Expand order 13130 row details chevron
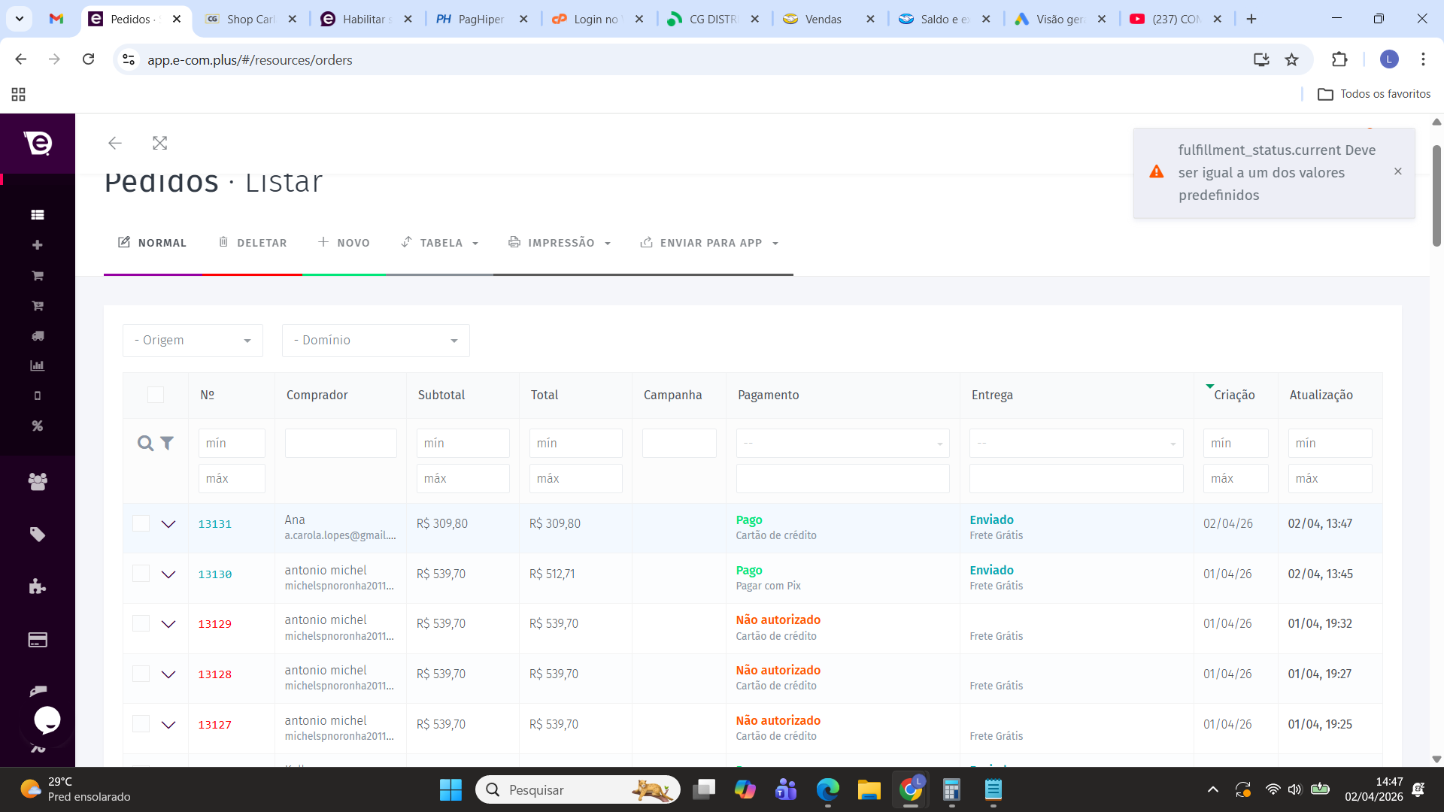This screenshot has height=812, width=1444. pyautogui.click(x=168, y=574)
